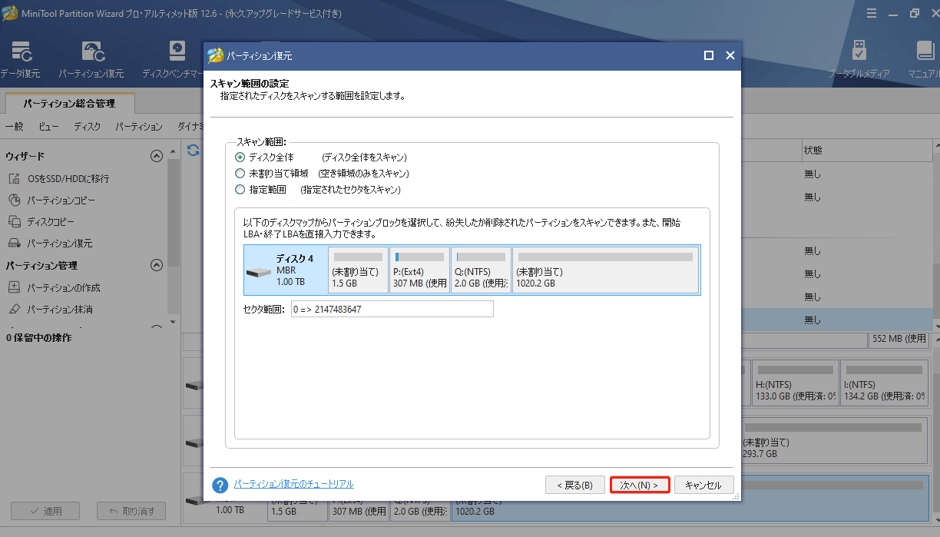Click the キャンセル button

pos(703,486)
